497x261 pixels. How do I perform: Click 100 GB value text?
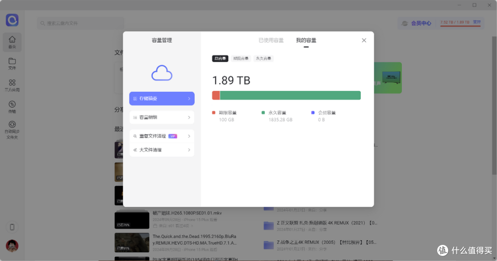(x=226, y=120)
